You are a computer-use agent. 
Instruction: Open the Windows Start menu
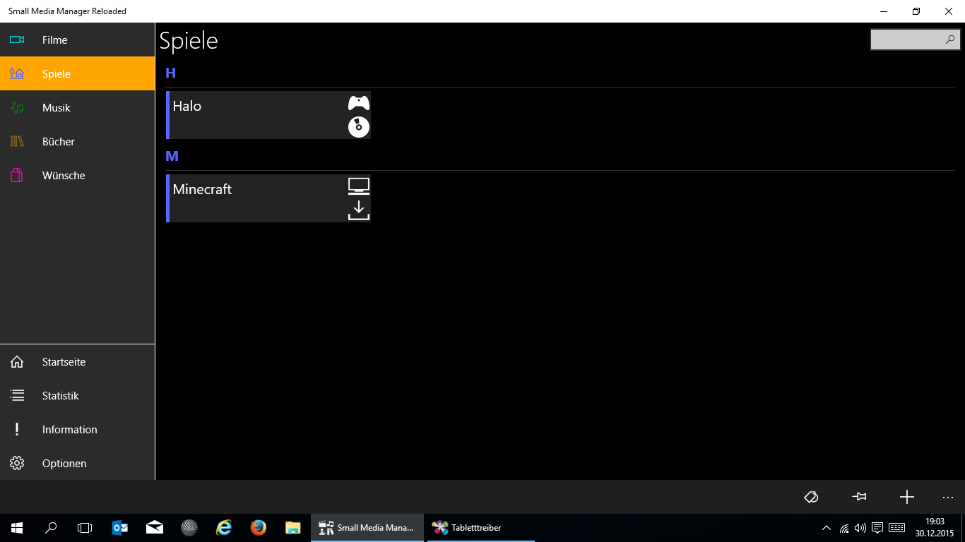17,528
